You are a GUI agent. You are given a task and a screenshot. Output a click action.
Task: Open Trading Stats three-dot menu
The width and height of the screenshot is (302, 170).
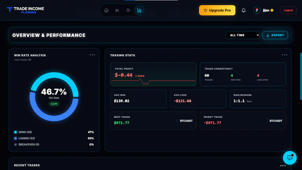click(x=285, y=55)
